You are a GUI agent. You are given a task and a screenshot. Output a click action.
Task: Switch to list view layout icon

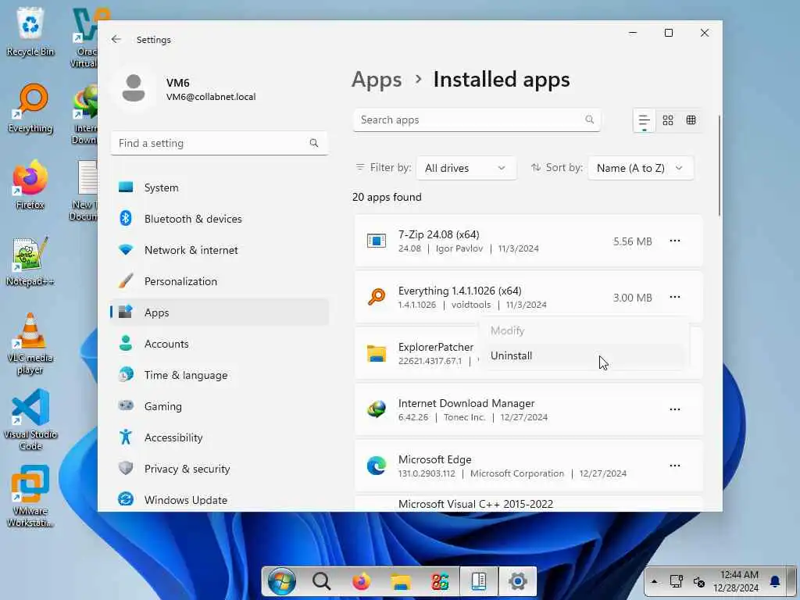pos(644,120)
